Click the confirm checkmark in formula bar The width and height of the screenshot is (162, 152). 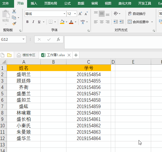tap(49, 39)
